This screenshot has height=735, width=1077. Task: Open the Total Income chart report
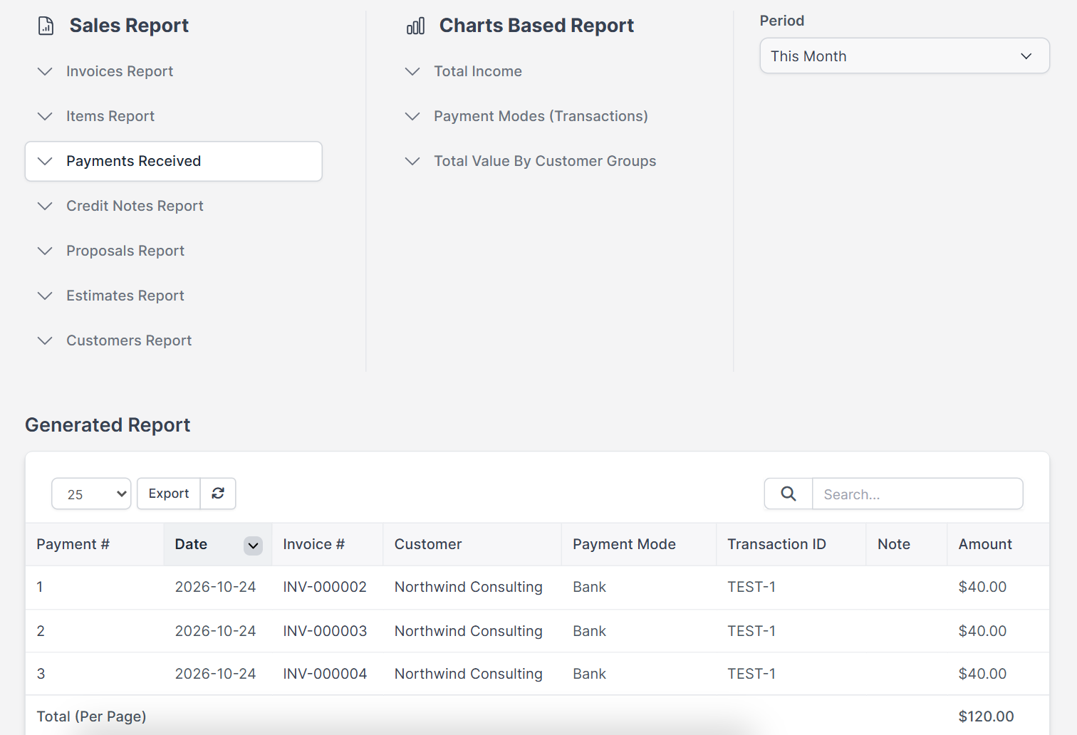click(x=478, y=71)
